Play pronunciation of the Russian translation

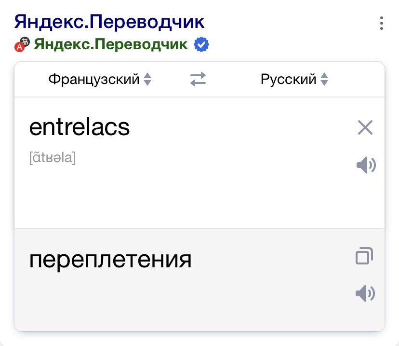[x=366, y=293]
